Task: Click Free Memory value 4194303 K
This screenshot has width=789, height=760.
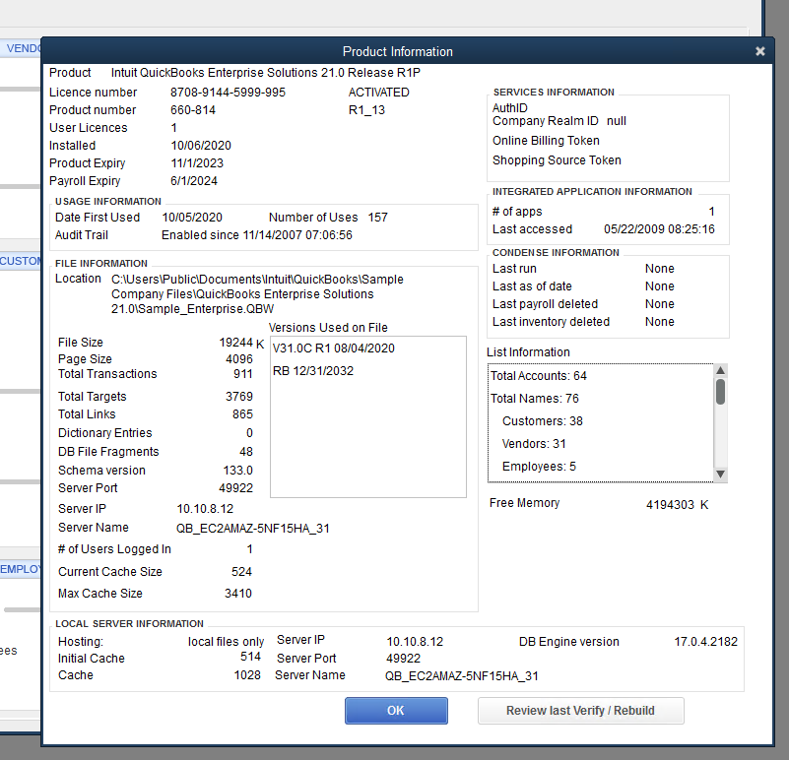Action: [678, 504]
